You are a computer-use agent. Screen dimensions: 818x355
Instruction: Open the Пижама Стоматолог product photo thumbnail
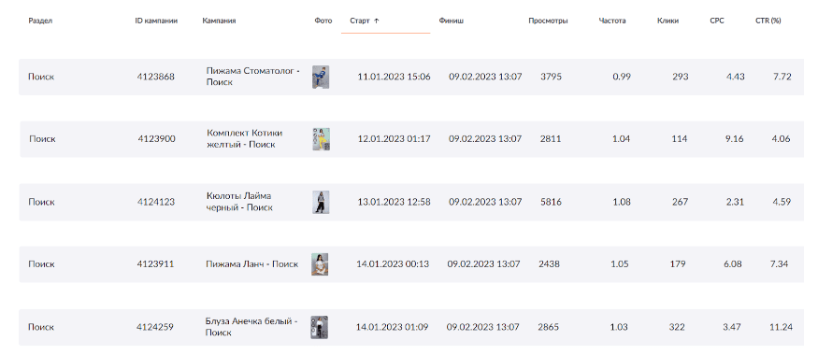point(321,78)
